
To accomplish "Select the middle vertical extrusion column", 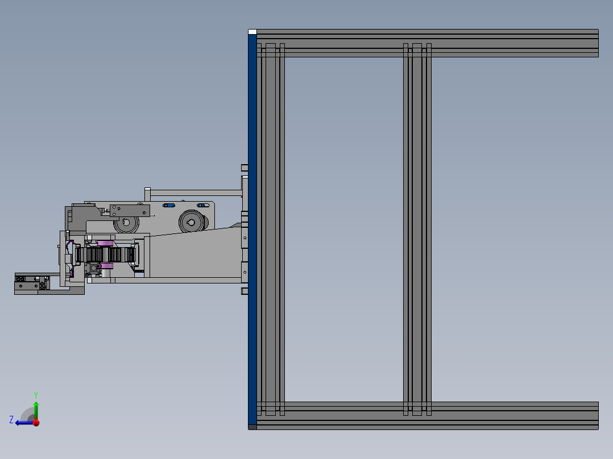I will (x=417, y=229).
